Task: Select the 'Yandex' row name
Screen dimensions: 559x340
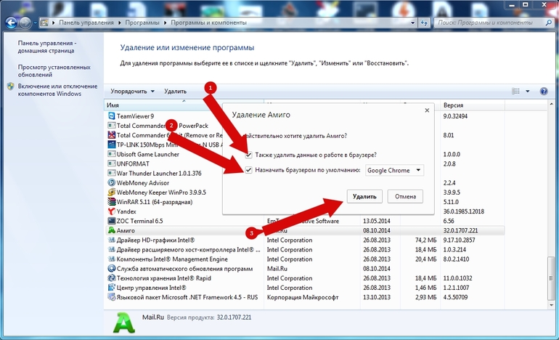Action: (x=126, y=211)
